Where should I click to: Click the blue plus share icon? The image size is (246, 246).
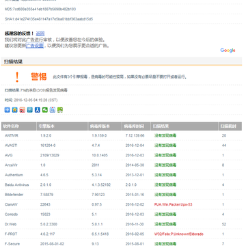coord(8,110)
